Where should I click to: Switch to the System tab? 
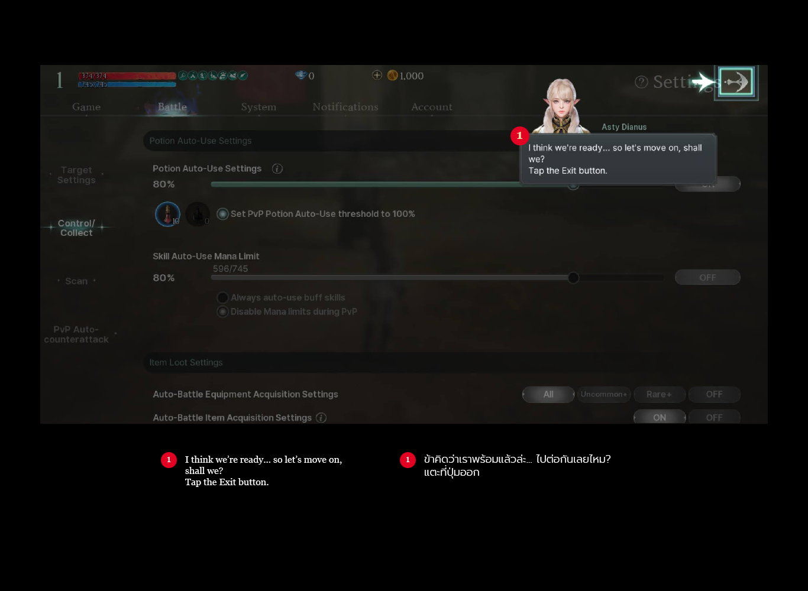coord(258,107)
